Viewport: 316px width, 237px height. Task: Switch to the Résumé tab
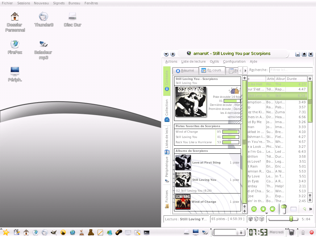click(185, 71)
